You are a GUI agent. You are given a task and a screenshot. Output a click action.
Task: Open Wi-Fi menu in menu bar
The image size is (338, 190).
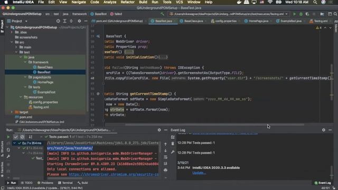270,2
